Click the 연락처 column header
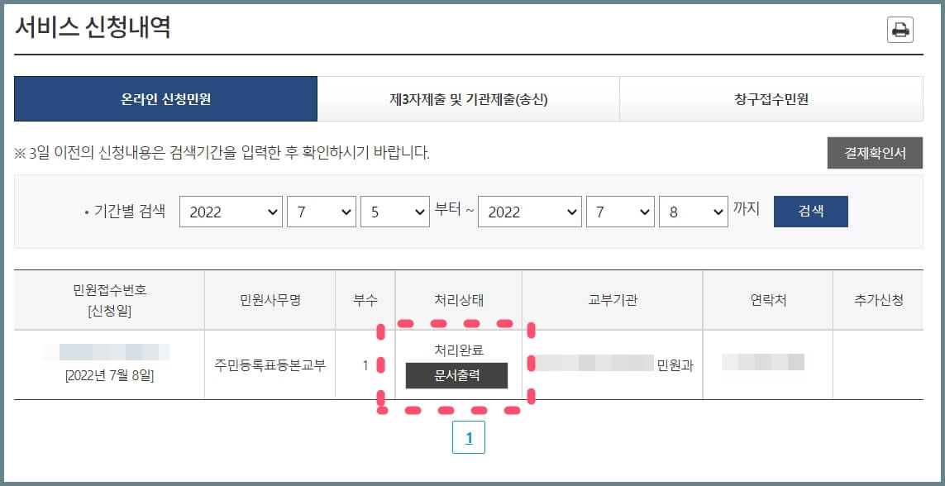The width and height of the screenshot is (945, 486). pos(767,299)
